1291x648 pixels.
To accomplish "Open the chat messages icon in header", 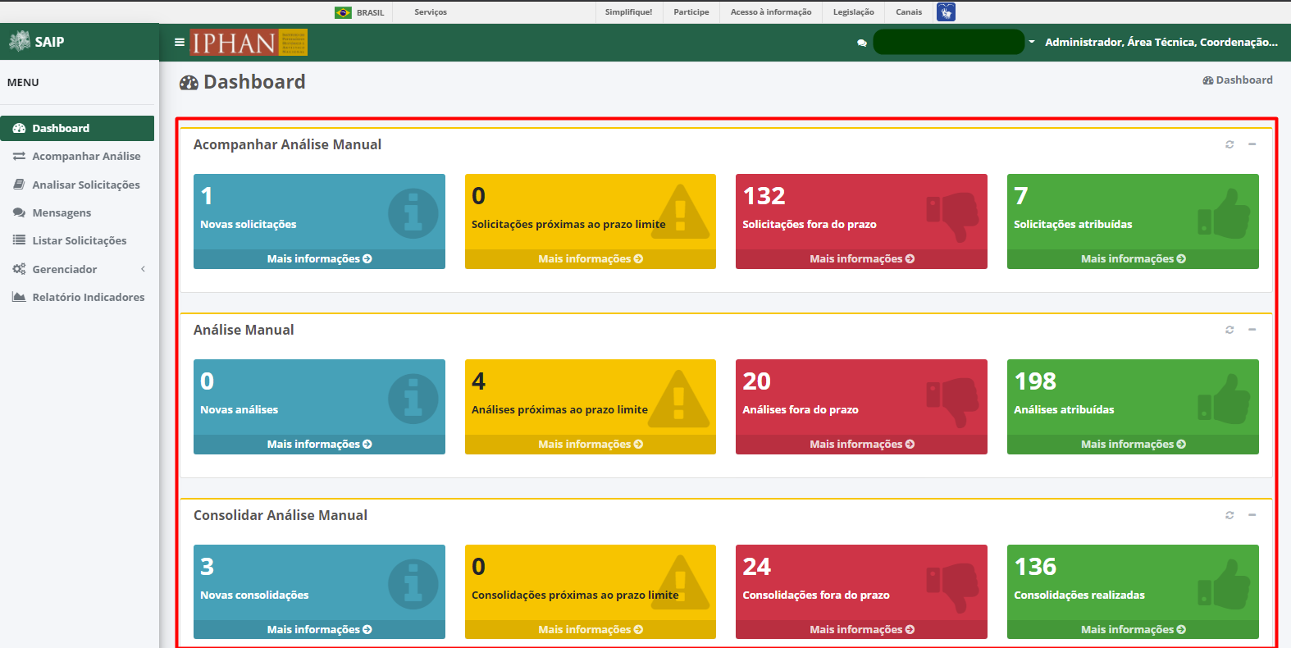I will [862, 43].
